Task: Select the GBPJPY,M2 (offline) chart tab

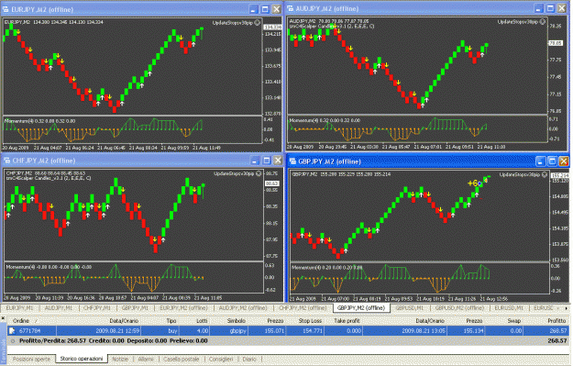Action: 361,308
